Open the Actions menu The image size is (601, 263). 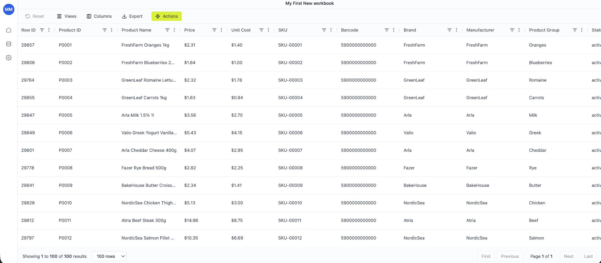167,16
